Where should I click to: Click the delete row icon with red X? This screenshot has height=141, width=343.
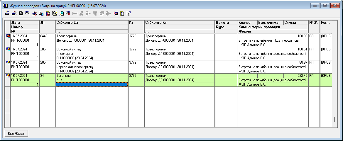pyautogui.click(x=68, y=13)
